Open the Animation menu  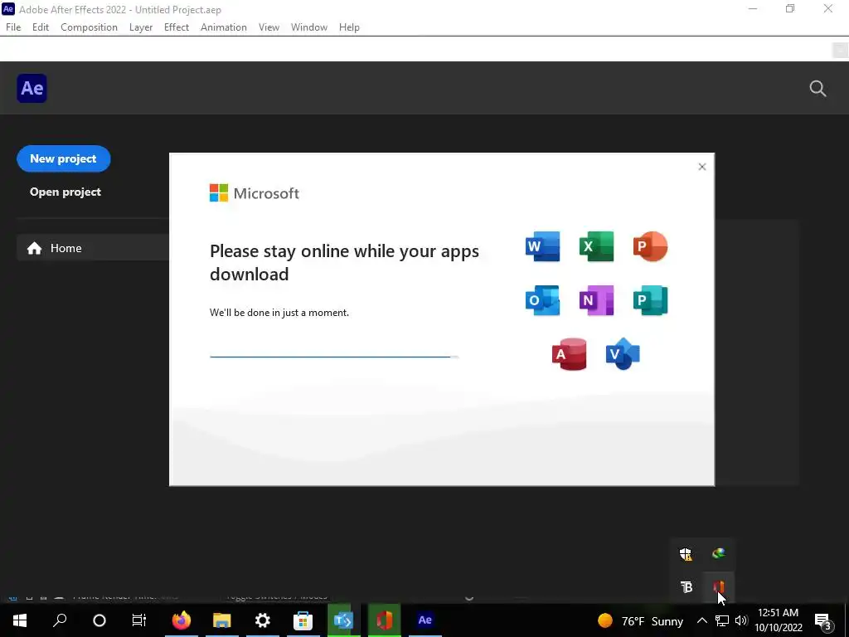(224, 27)
